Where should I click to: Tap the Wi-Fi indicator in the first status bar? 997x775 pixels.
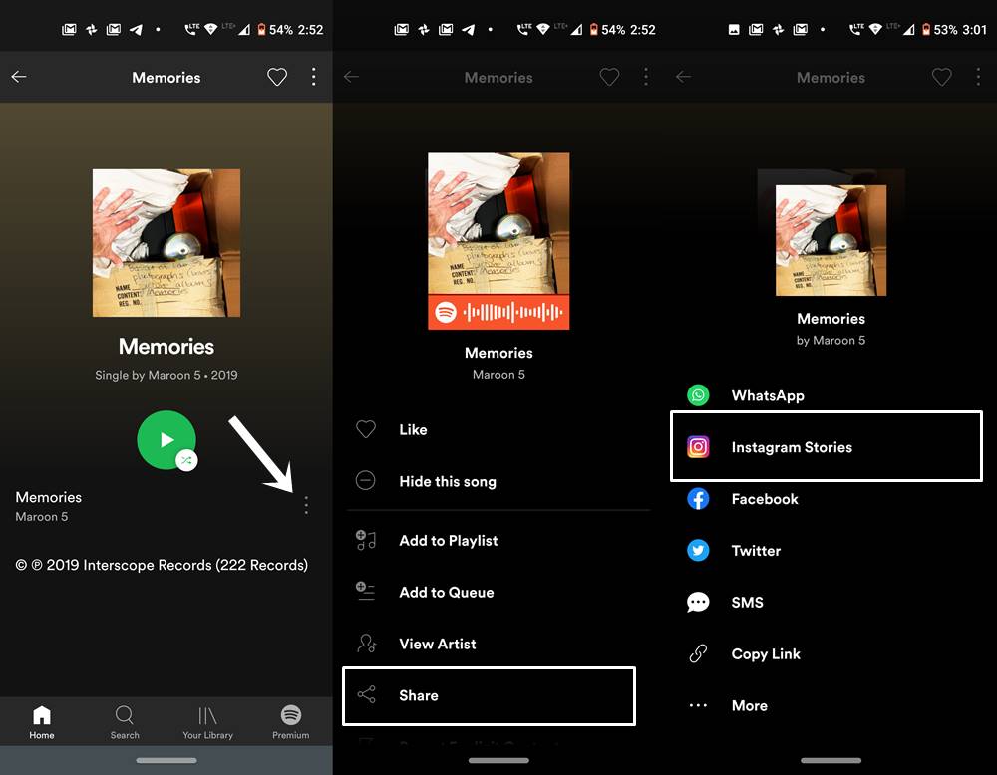(x=210, y=29)
